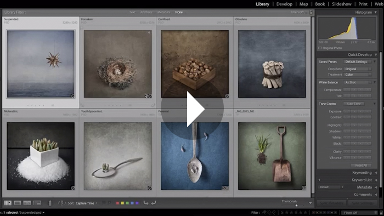Select Metadata filter in Library Filter
Viewport: 384px width, 216px height.
pyautogui.click(x=163, y=12)
